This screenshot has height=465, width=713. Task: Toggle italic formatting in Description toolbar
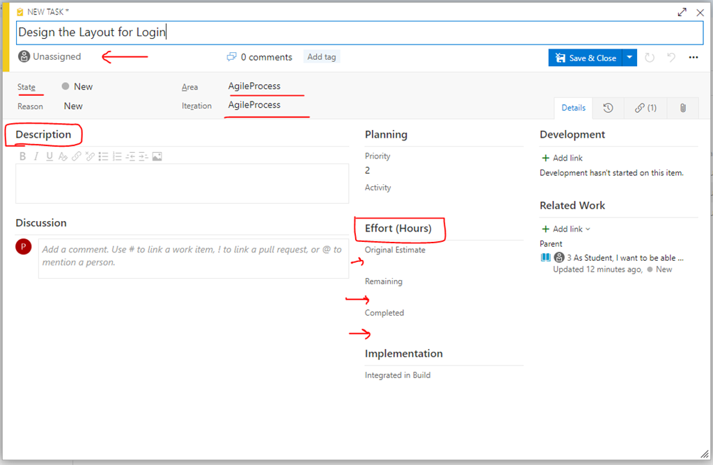(36, 156)
